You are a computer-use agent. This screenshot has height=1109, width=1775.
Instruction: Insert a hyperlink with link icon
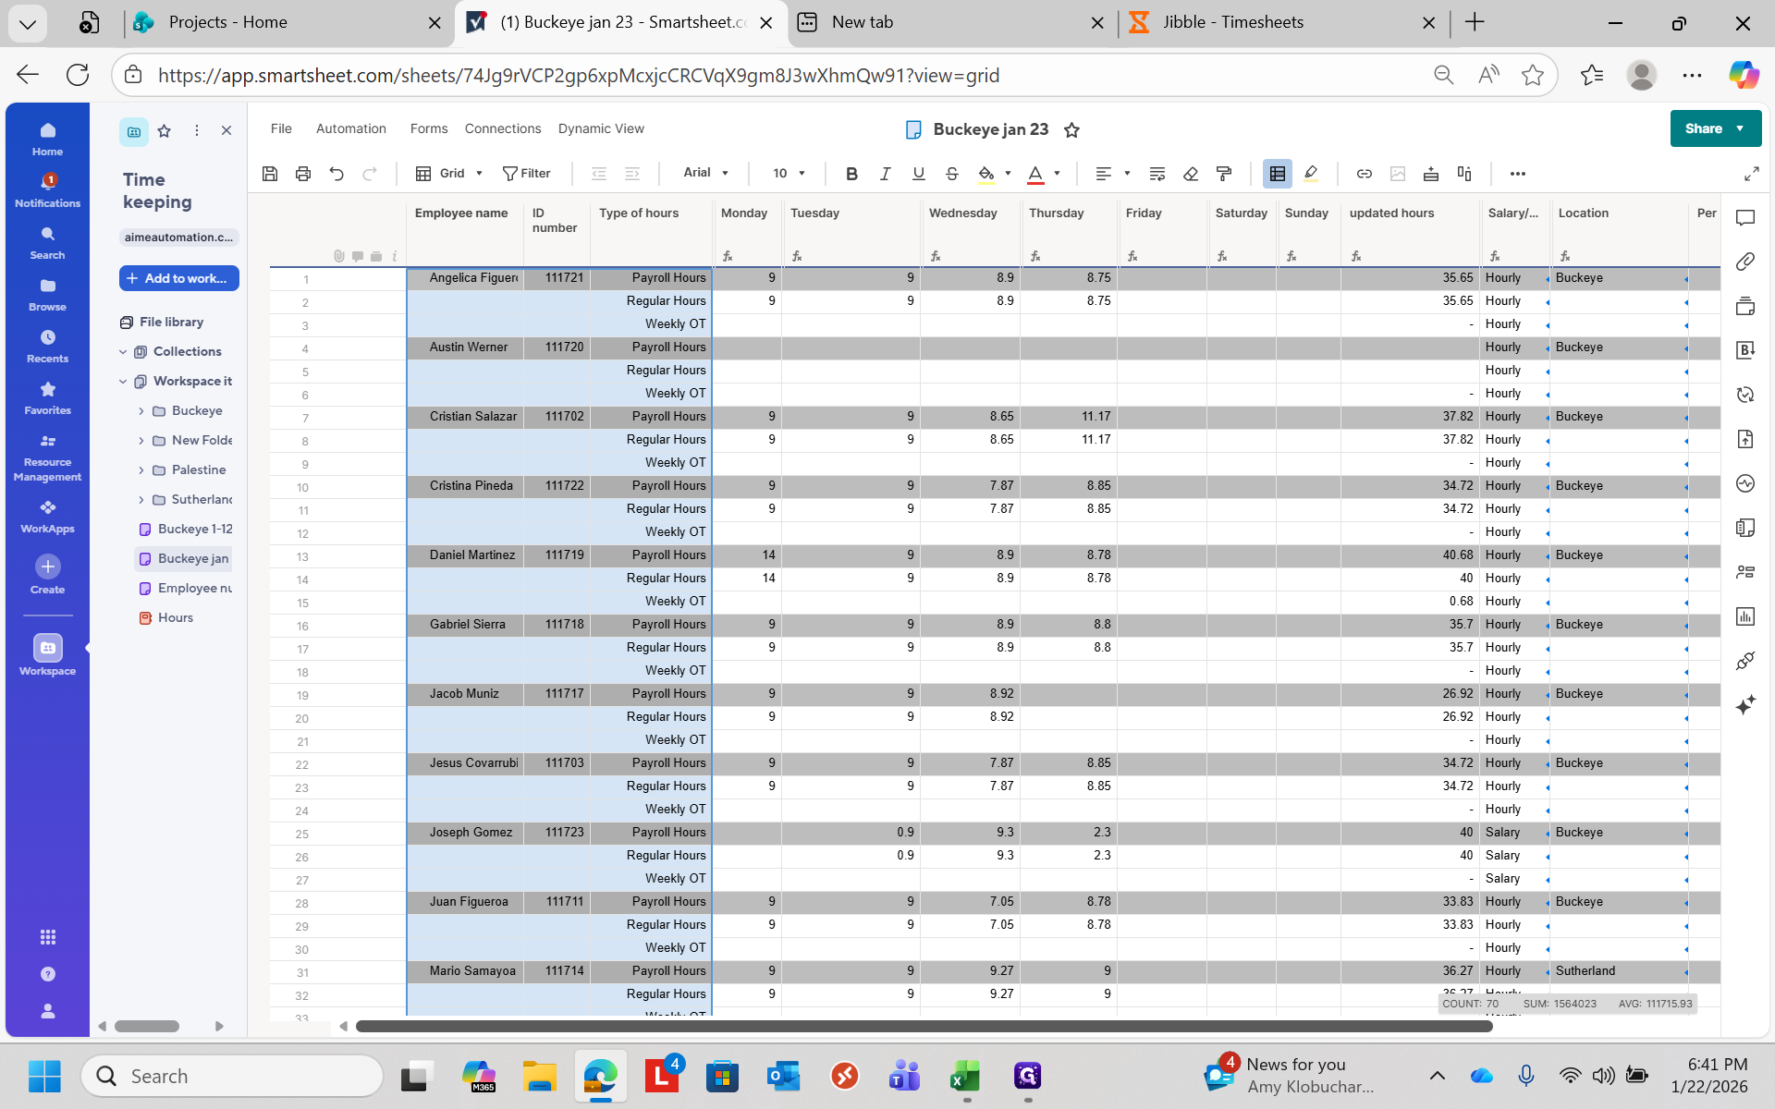coord(1364,173)
